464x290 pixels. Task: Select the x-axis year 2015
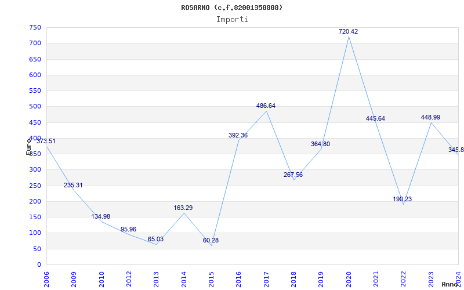pyautogui.click(x=211, y=280)
